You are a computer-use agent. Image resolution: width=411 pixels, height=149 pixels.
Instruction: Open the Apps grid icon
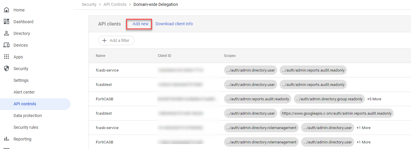coord(6,57)
